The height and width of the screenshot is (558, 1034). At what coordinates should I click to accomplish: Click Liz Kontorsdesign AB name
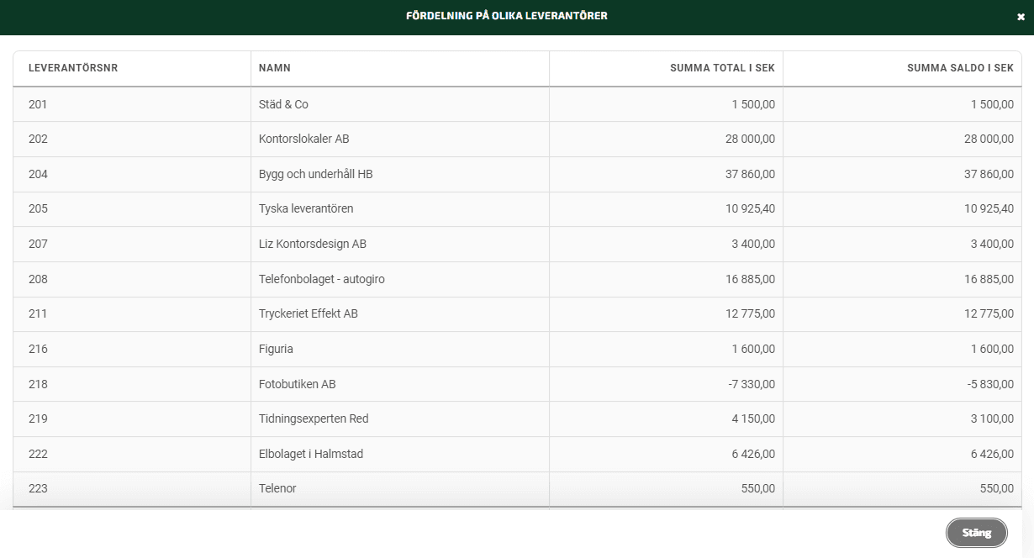click(313, 245)
